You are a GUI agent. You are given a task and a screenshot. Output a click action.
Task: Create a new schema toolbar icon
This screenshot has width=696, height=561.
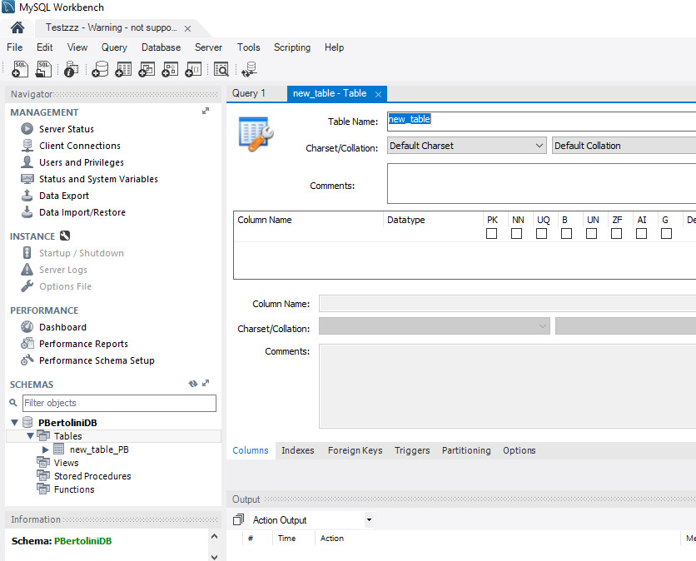(100, 69)
